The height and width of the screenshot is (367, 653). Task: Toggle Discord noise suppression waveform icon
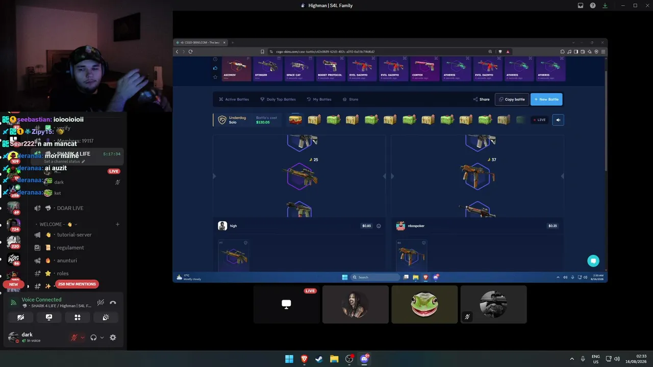pos(101,303)
